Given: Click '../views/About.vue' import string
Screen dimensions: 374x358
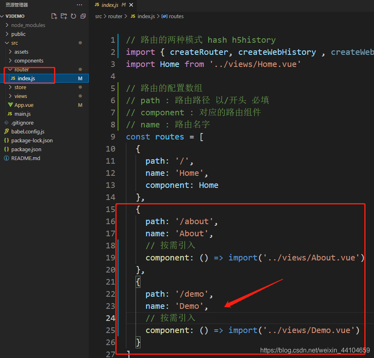Looking at the screenshot, I should pyautogui.click(x=311, y=258).
